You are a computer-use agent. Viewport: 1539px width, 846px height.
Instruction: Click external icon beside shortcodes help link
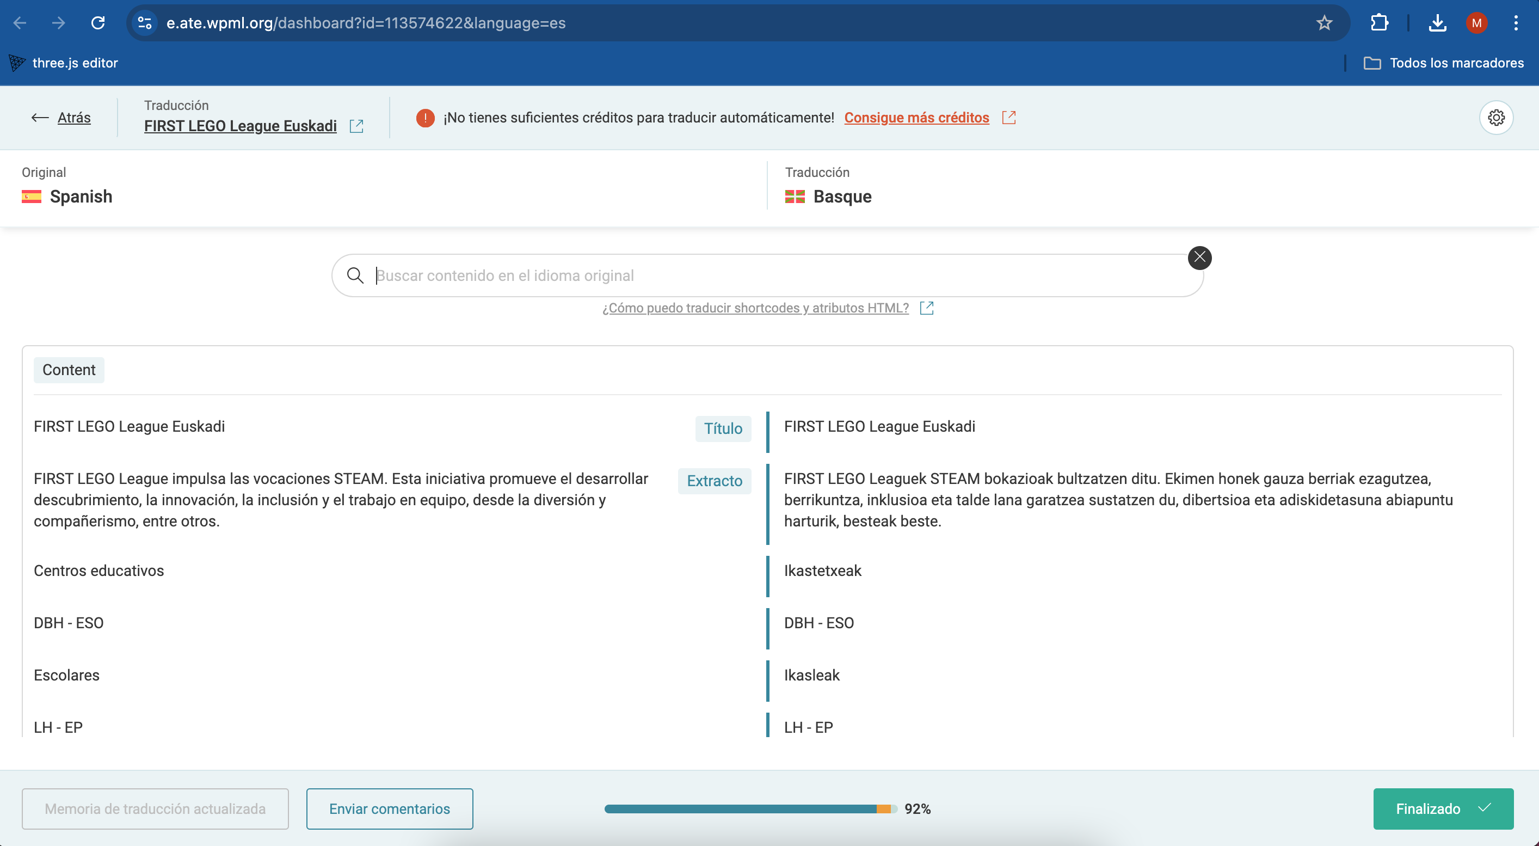coord(927,308)
